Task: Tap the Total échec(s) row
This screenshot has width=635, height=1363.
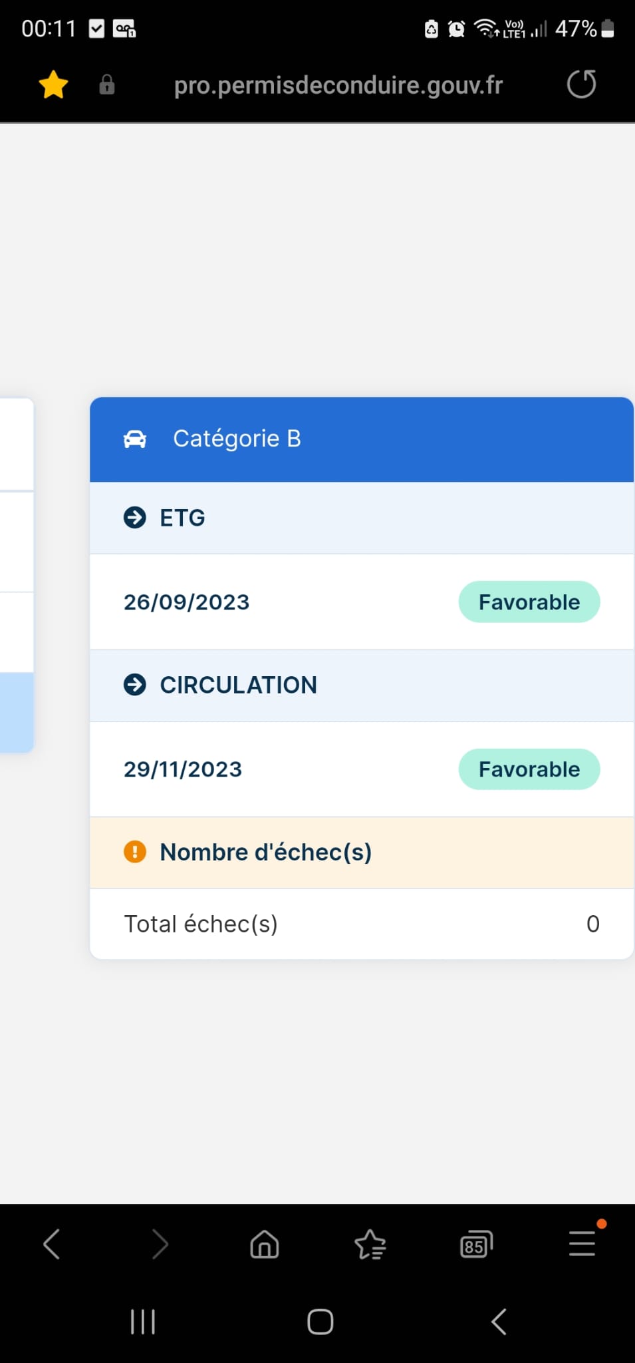Action: [361, 924]
